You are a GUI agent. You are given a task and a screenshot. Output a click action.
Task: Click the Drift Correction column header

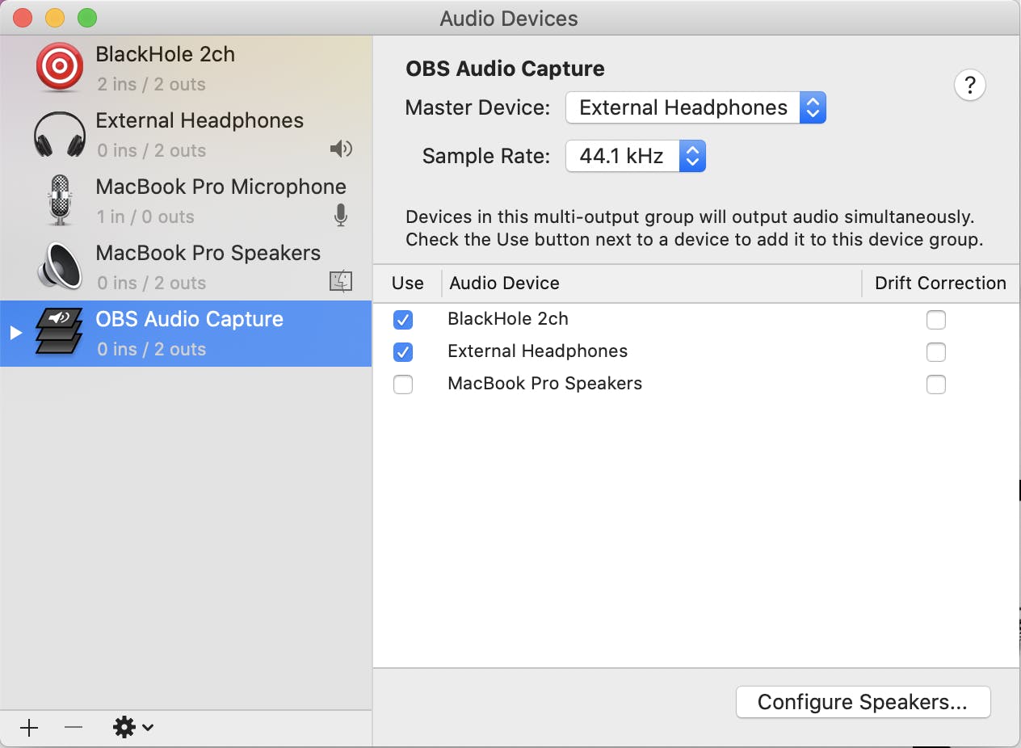[x=940, y=284]
